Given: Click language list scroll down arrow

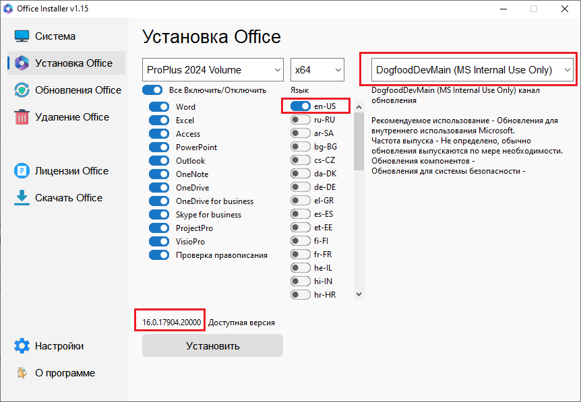Looking at the screenshot, I should [x=359, y=294].
